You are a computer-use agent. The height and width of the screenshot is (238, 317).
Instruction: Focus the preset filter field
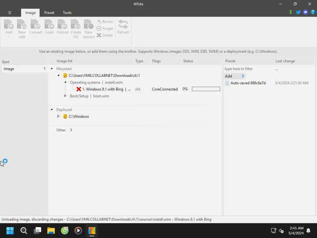click(x=249, y=69)
